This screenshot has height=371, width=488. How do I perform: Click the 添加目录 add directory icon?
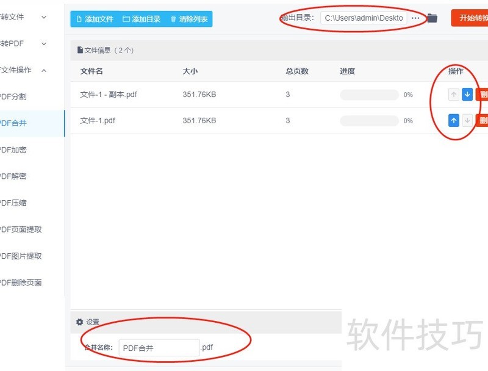pos(126,19)
